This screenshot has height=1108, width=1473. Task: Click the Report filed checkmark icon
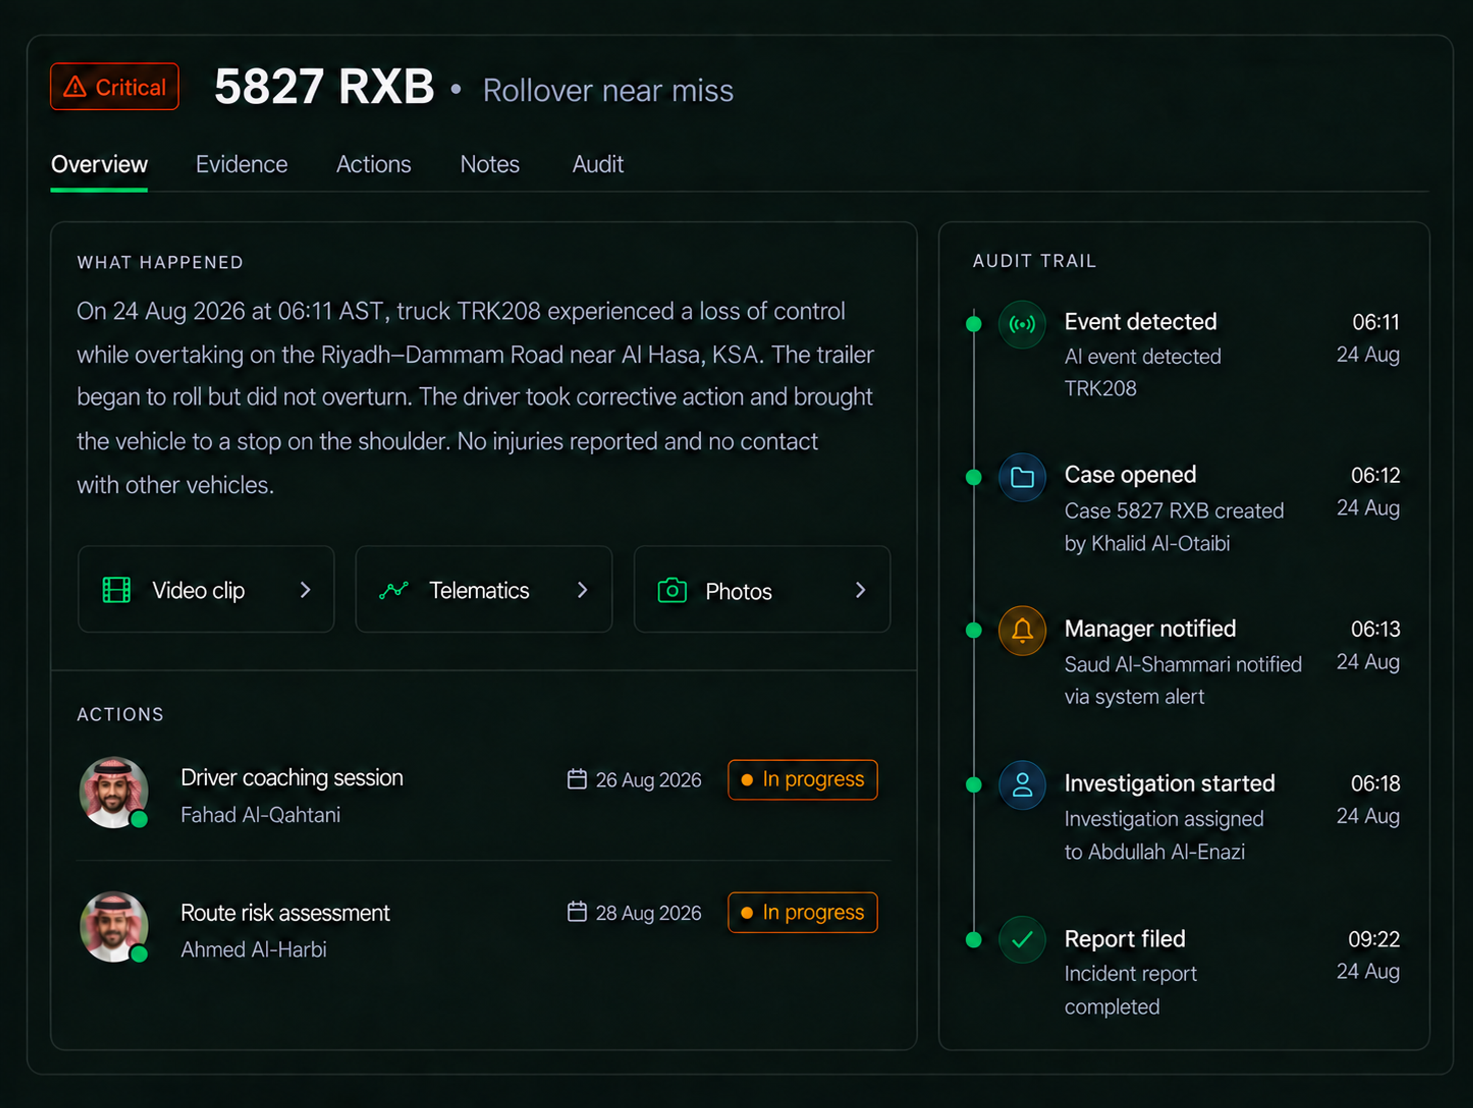tap(1022, 940)
